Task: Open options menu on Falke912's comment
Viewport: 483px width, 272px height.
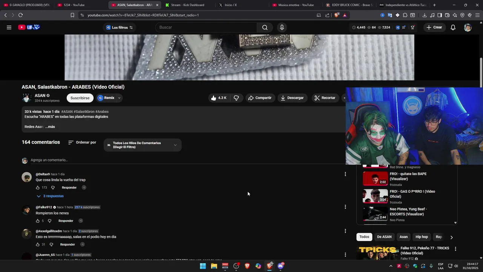Action: (x=345, y=207)
